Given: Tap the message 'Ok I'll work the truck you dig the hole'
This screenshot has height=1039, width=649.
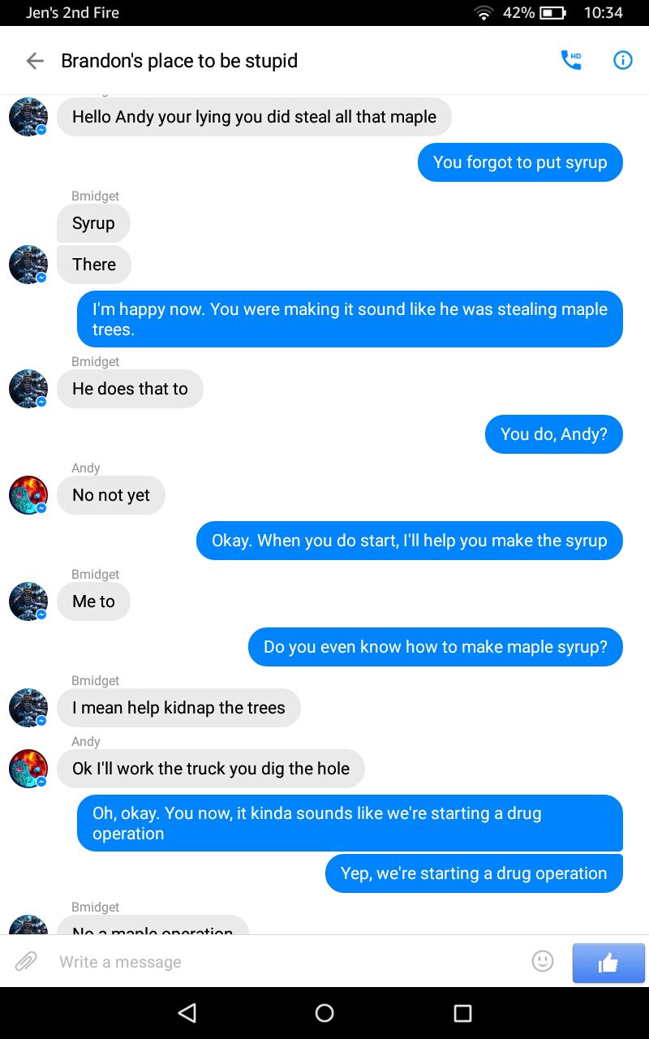Looking at the screenshot, I should 211,769.
